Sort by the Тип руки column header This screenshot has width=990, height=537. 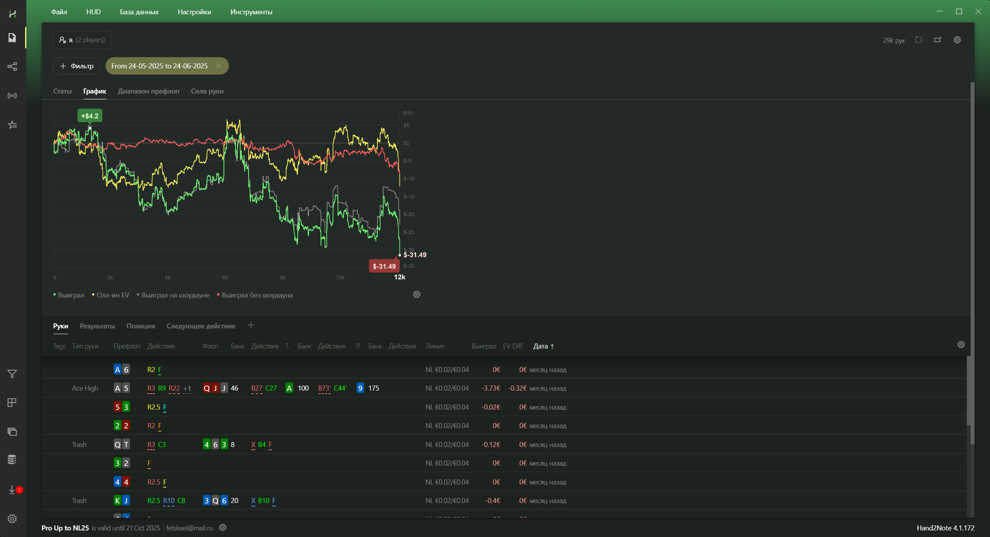[85, 346]
